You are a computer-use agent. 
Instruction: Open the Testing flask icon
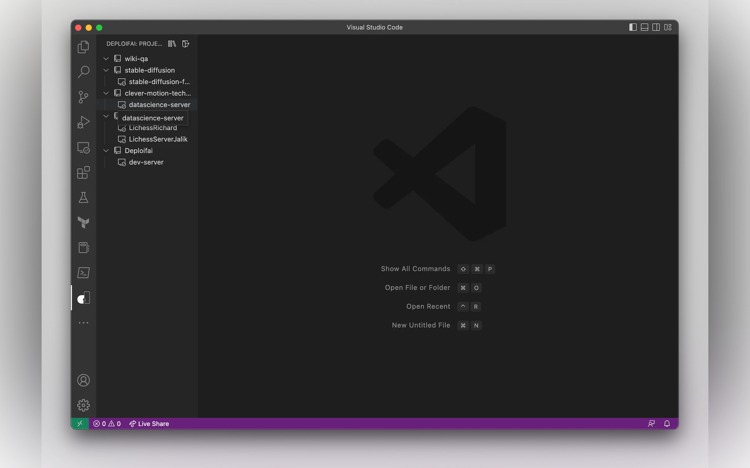[x=83, y=197]
